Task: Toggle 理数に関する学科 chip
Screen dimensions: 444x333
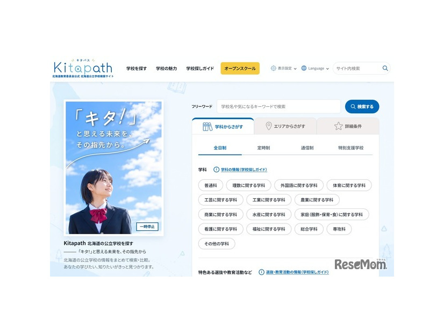Action: coord(249,186)
